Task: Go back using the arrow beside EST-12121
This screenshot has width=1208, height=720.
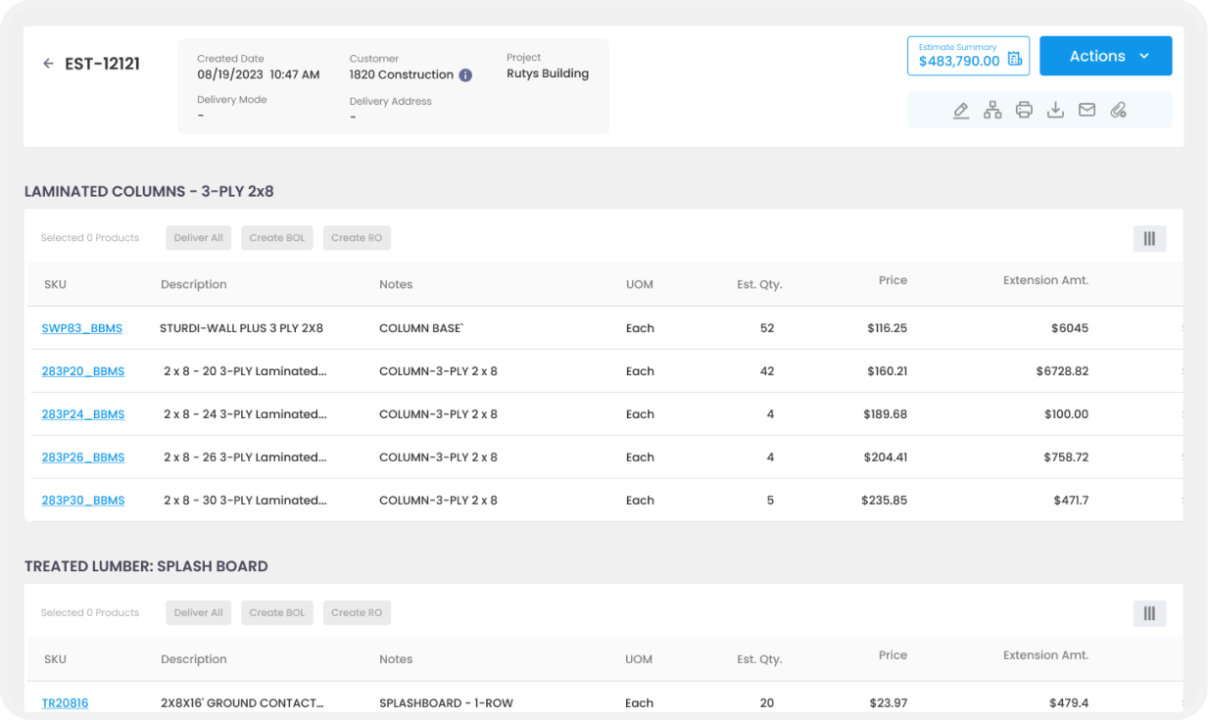Action: pos(48,64)
